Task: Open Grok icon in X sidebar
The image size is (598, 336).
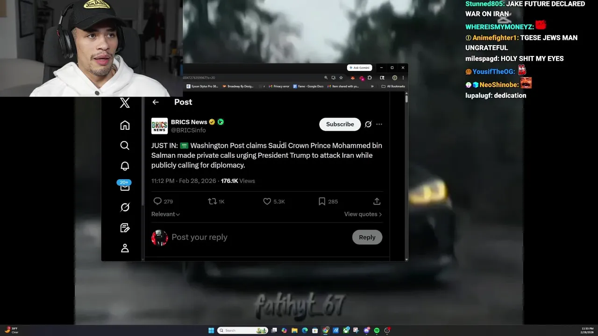Action: click(125, 207)
